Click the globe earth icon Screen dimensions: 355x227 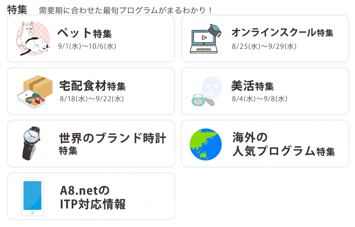(x=206, y=144)
